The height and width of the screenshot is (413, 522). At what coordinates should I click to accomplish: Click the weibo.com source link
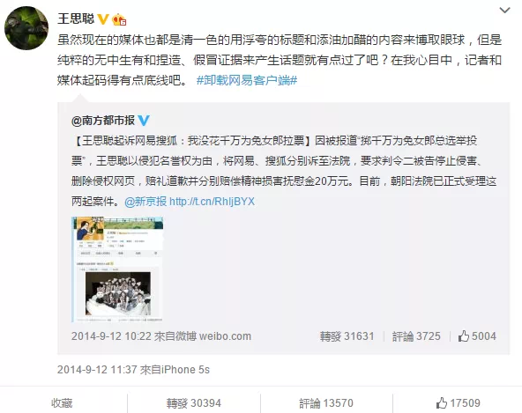(225, 336)
